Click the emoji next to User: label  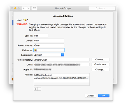tap(25, 20)
